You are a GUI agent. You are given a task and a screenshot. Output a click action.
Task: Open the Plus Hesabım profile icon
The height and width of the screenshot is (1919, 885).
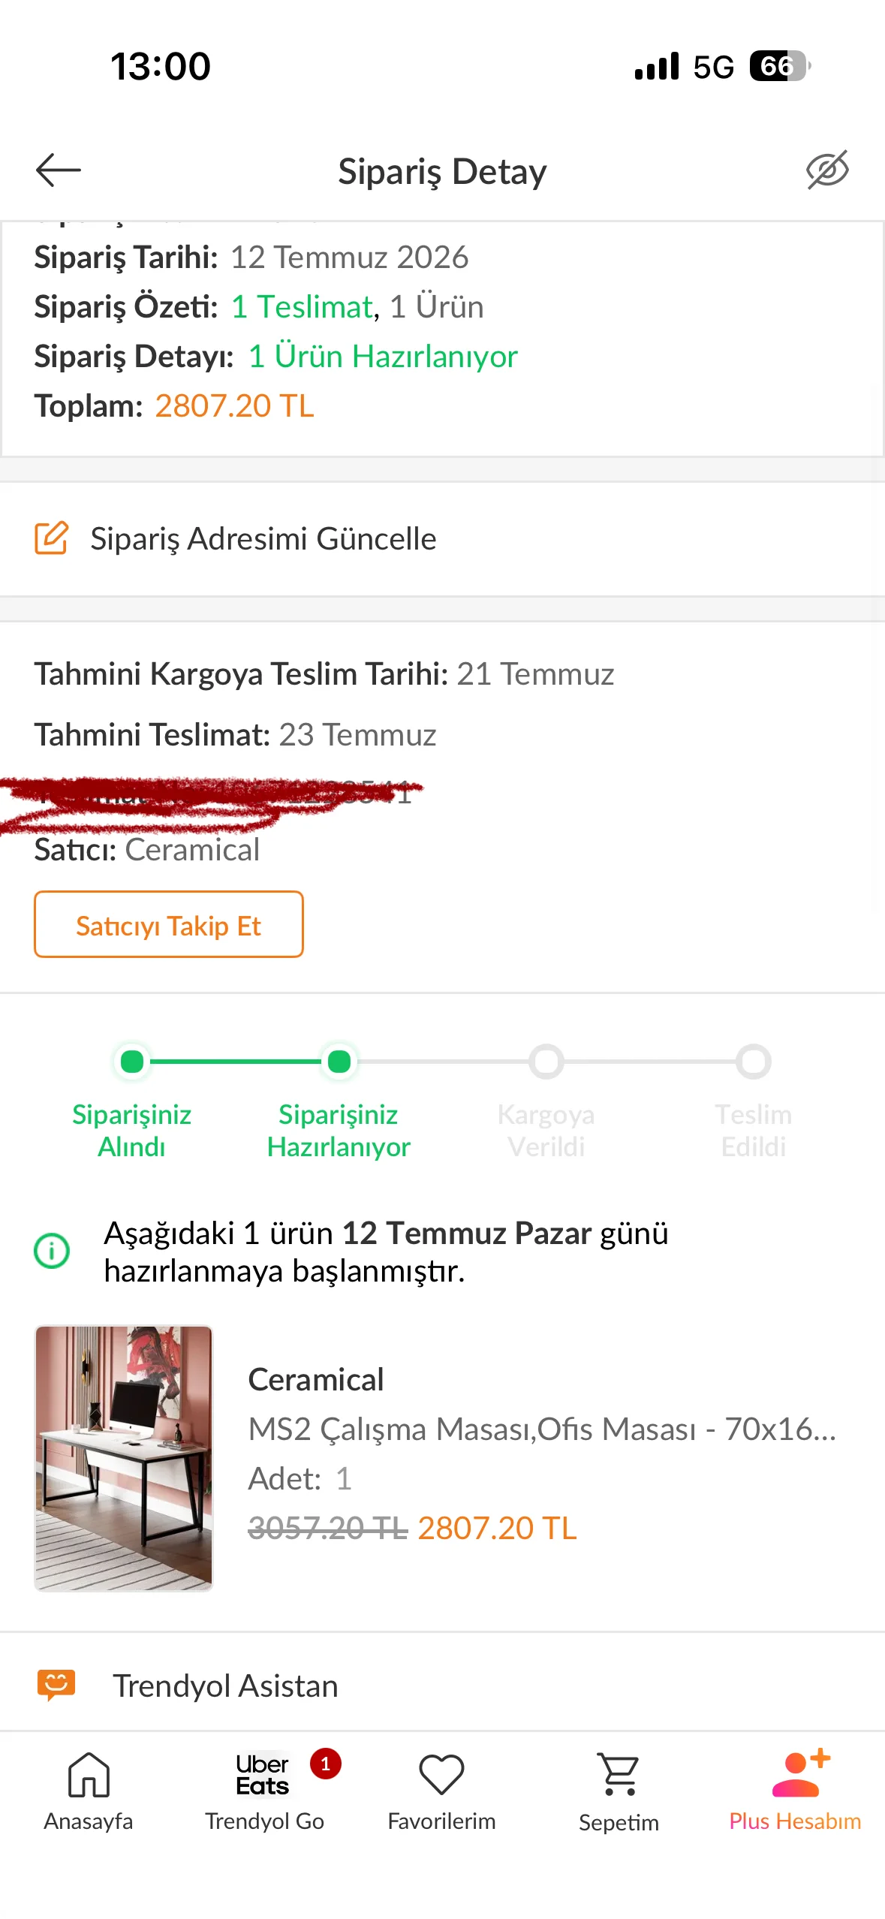796,1773
